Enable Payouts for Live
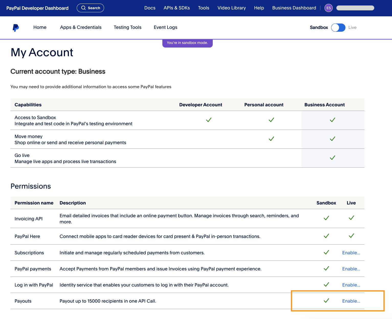 point(351,301)
